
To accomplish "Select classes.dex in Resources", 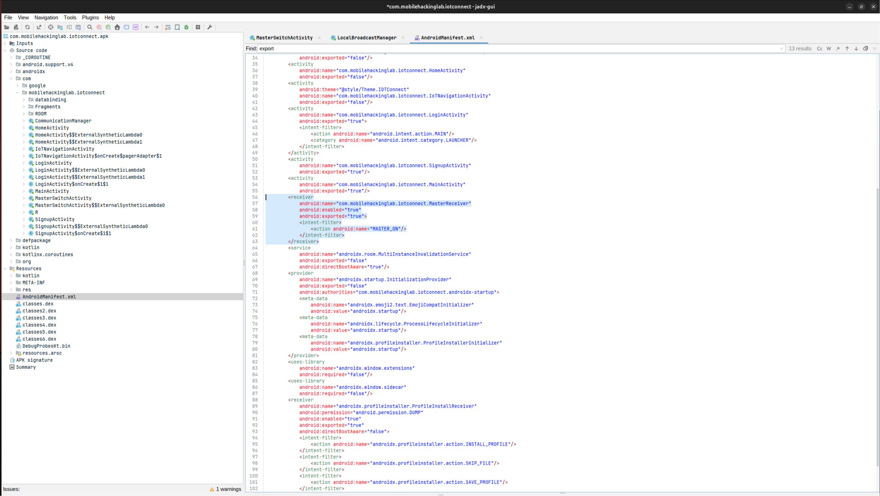I will click(x=38, y=304).
